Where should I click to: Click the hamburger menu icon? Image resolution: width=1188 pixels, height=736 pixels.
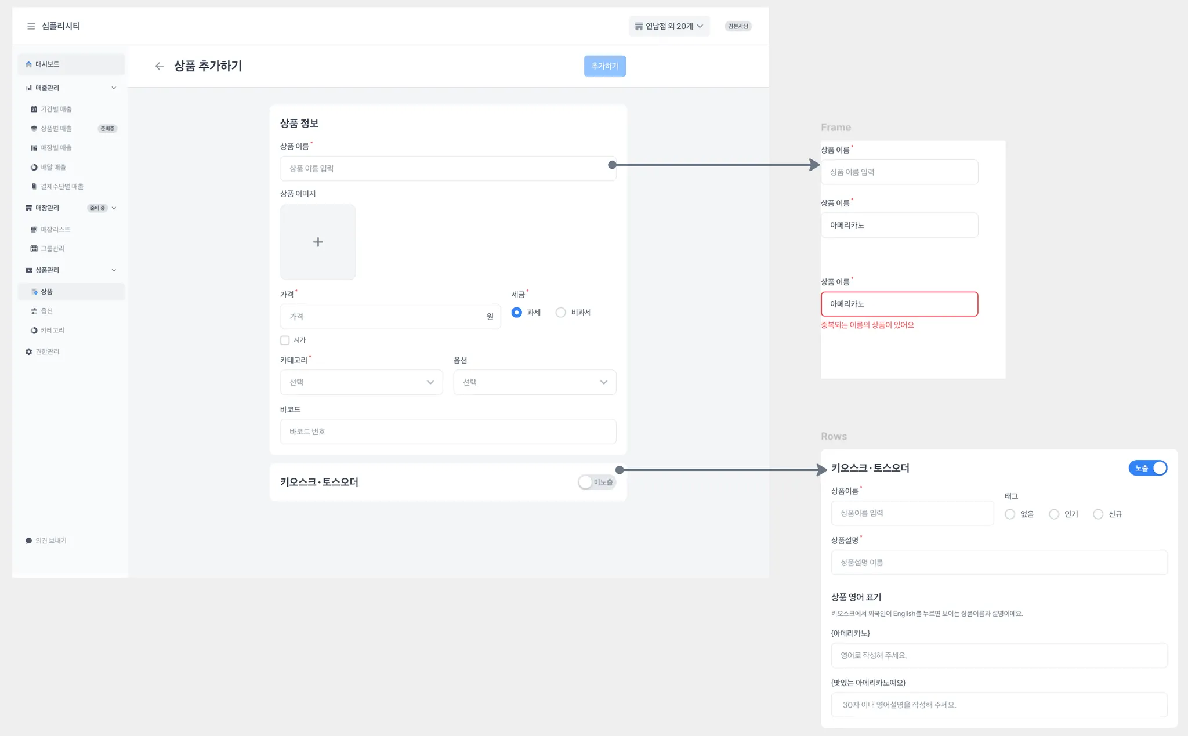[31, 26]
